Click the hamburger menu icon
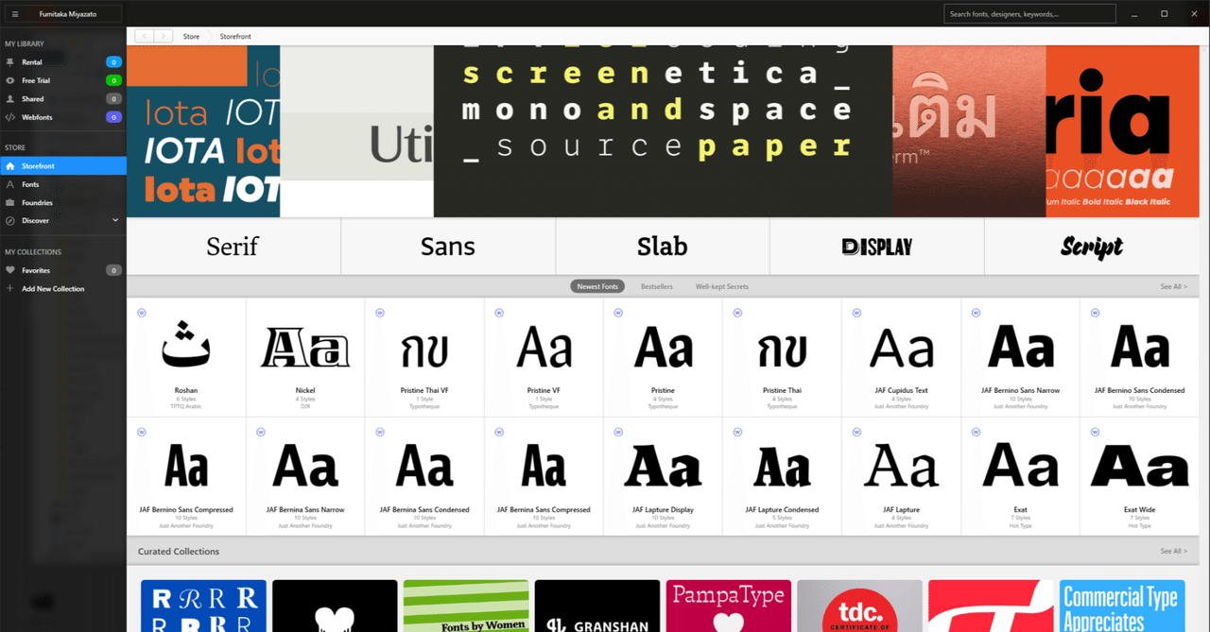Screen dimensions: 1210x632 (14, 13)
